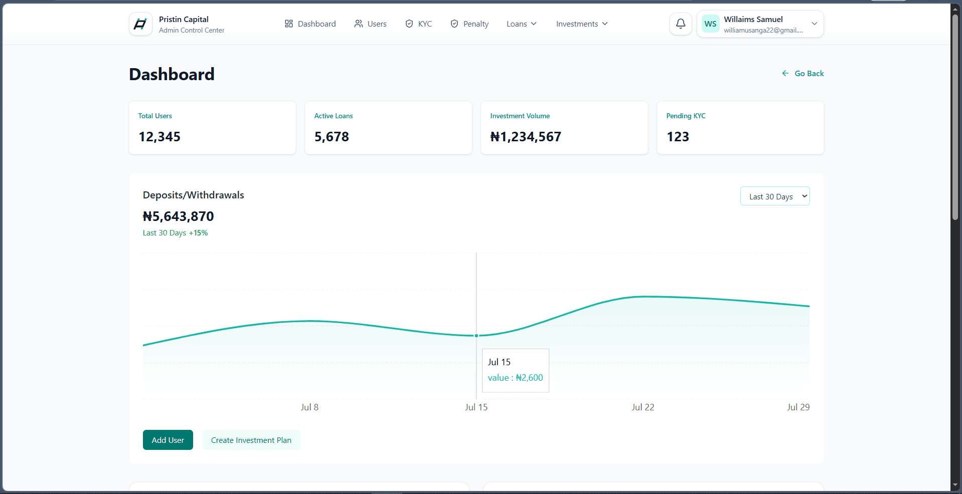This screenshot has width=962, height=494.
Task: Click the Pending KYC stat card
Action: pos(740,128)
